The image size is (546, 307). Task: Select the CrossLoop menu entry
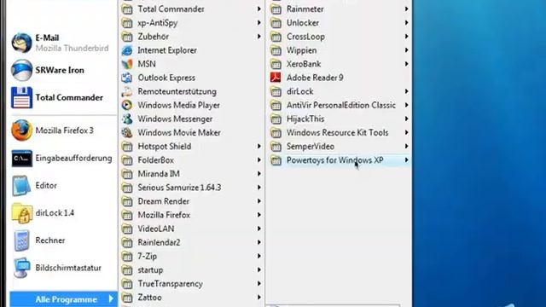click(340, 37)
